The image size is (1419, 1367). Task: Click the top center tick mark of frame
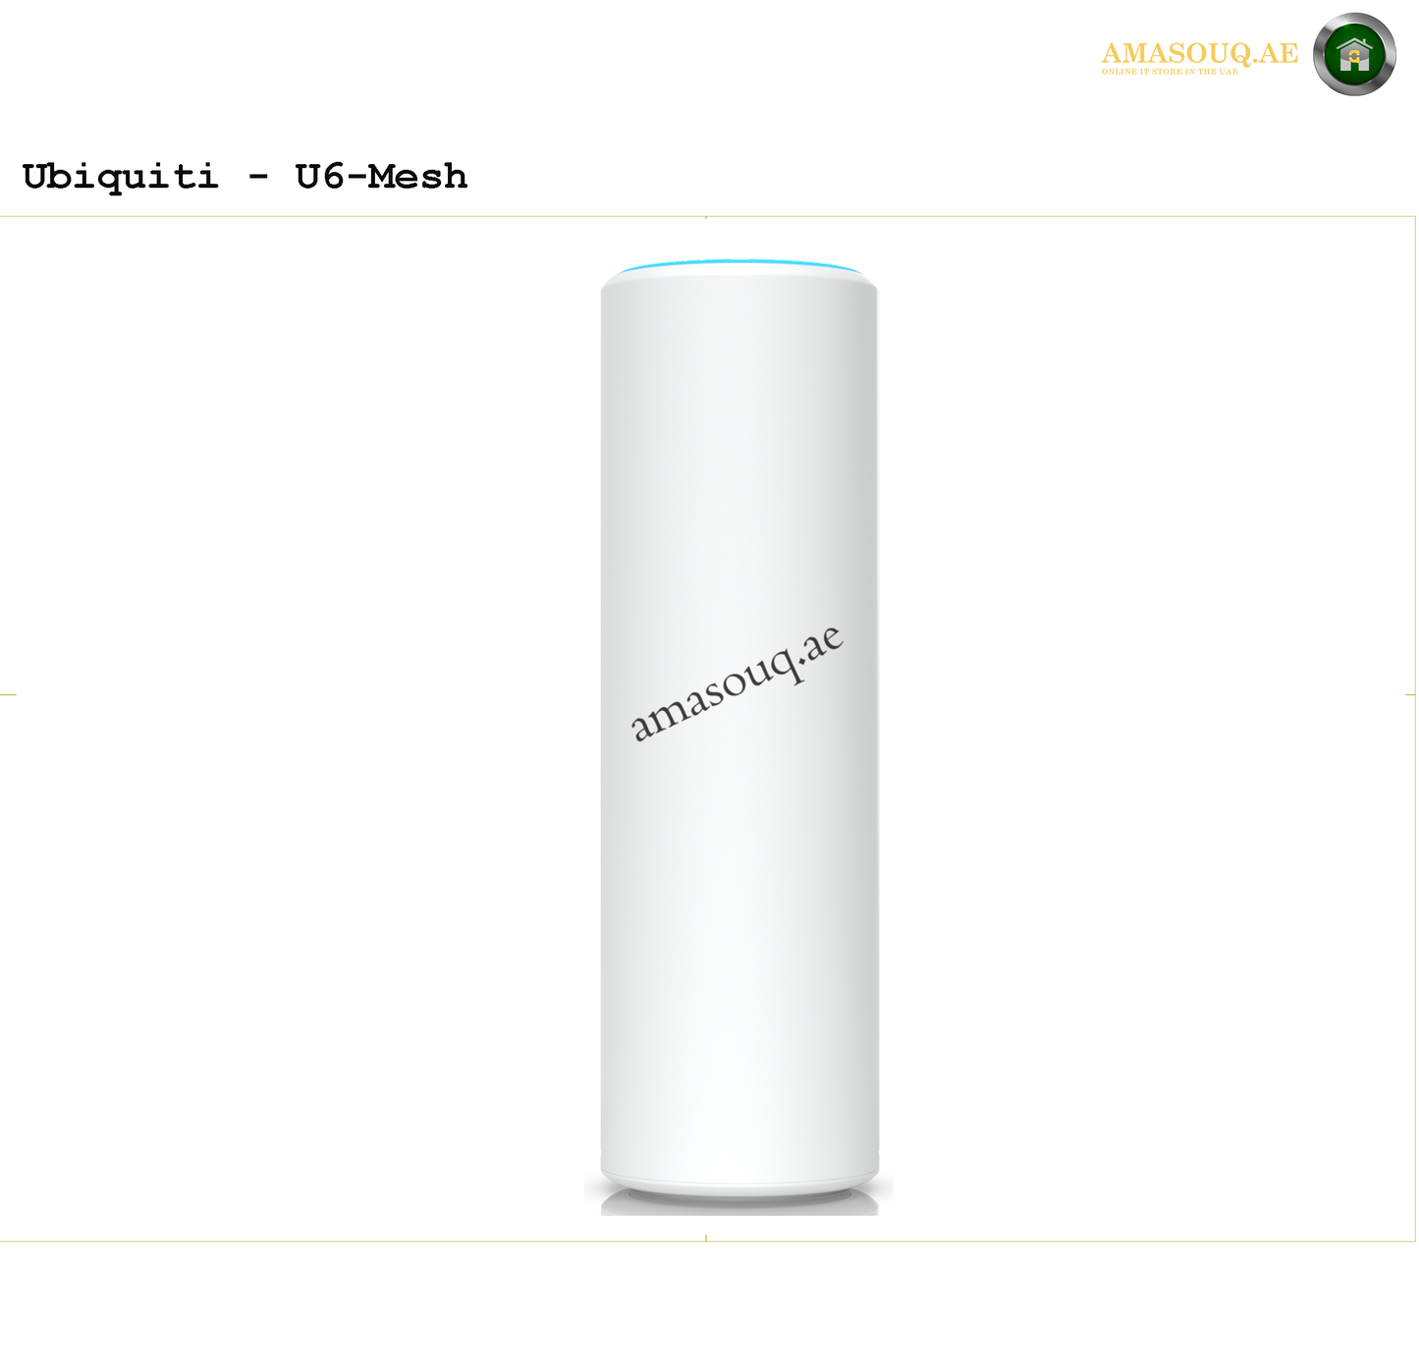coord(706,217)
